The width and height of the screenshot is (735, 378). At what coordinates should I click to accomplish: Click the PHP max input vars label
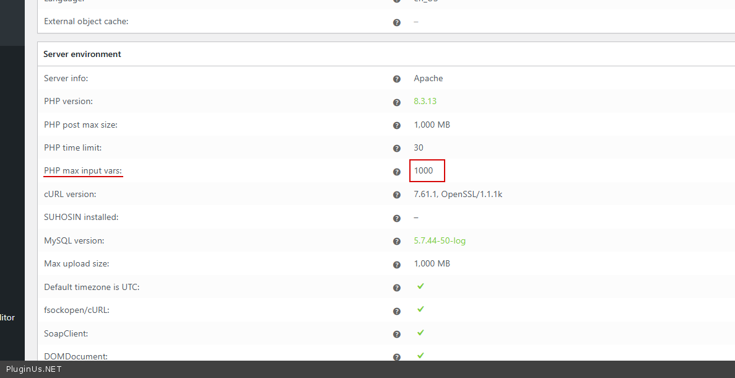pos(83,170)
